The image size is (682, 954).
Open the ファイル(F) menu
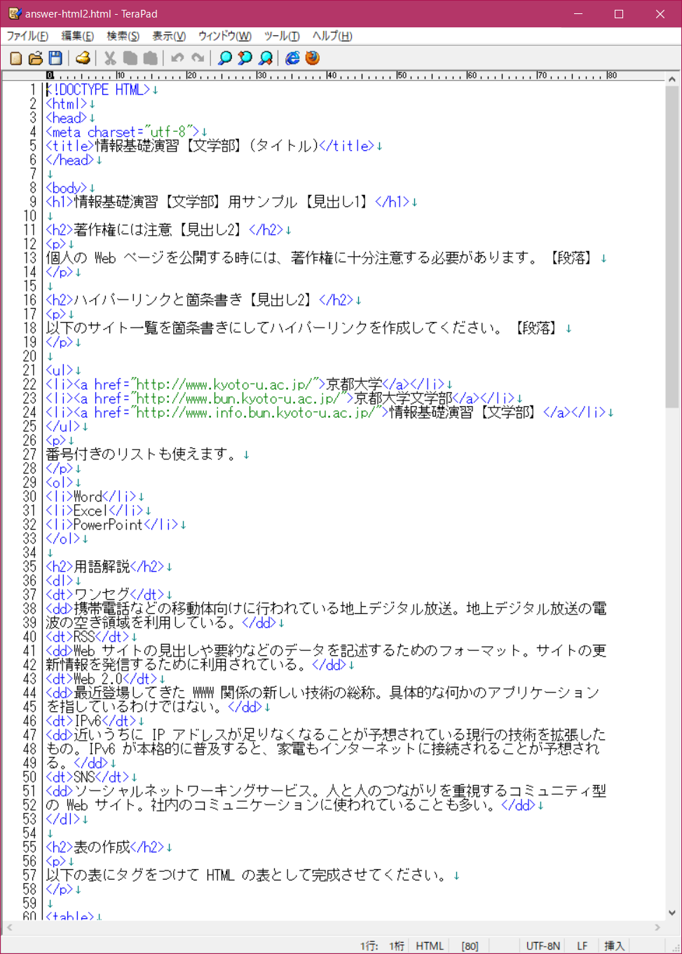coord(27,36)
